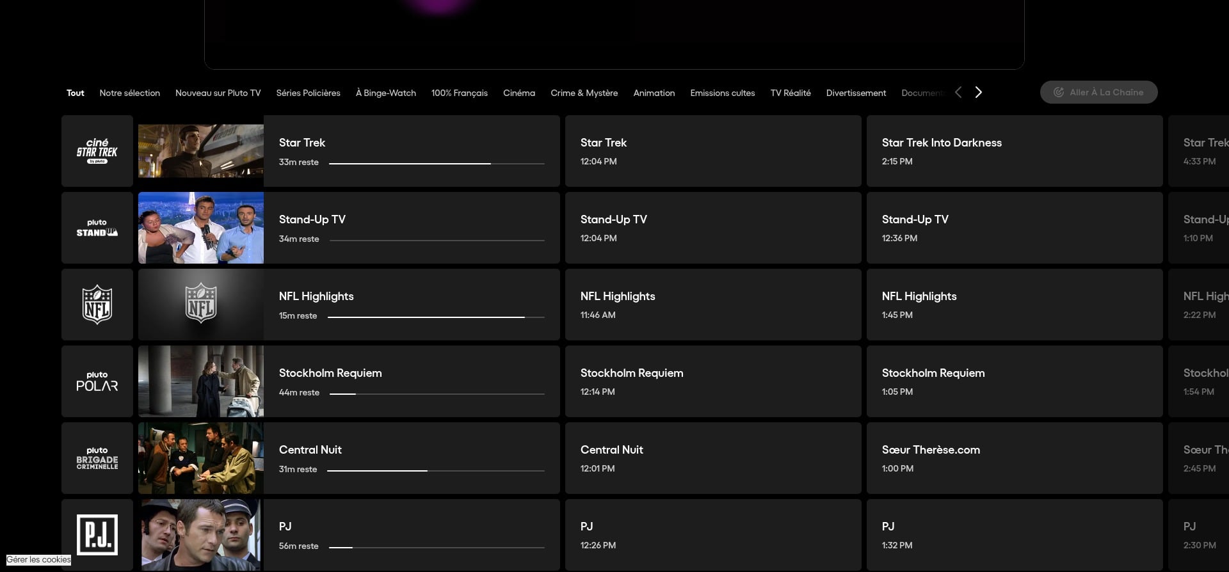Select current NFL Highlights 15m reste entry
The image size is (1229, 572).
point(412,305)
